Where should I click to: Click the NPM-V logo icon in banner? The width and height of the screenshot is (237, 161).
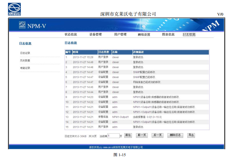22,25
